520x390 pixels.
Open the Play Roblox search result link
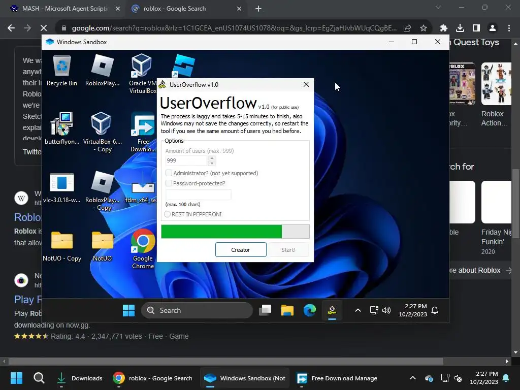(28, 300)
